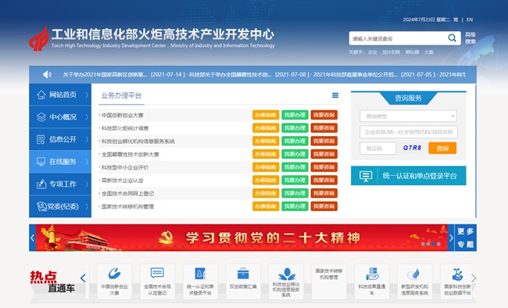Screen dimensions: 508x308
Task: Open the hamburger menu beside 业务办理平台
Action: click(335, 95)
